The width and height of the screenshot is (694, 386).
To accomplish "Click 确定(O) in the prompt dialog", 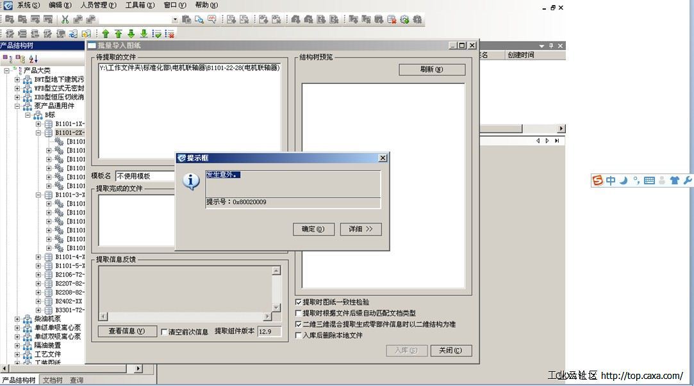I will point(313,229).
